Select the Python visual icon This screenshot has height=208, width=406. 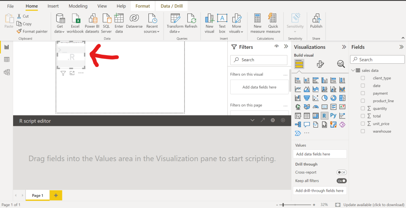[x=333, y=116]
